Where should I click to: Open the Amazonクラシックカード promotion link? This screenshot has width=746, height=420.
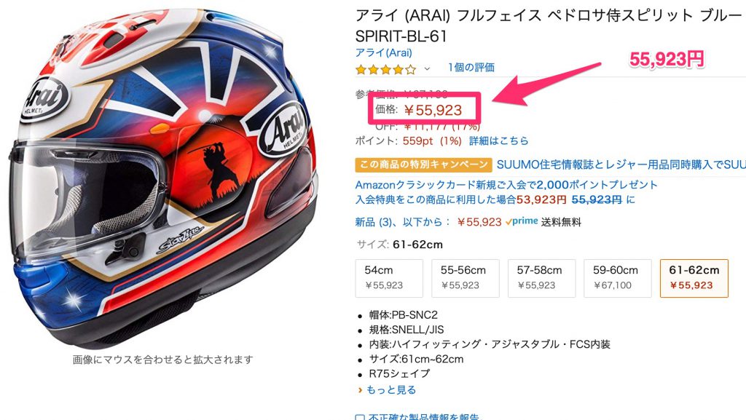click(x=506, y=185)
